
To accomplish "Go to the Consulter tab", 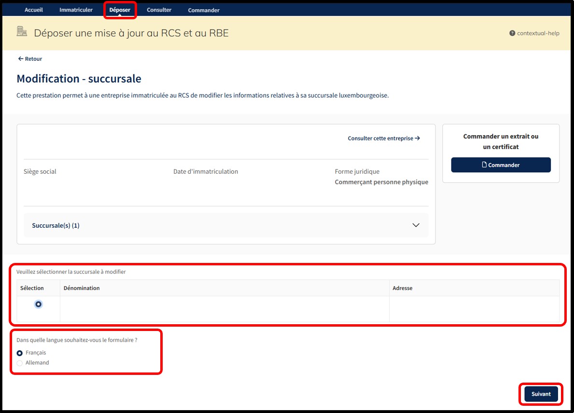I will (159, 10).
